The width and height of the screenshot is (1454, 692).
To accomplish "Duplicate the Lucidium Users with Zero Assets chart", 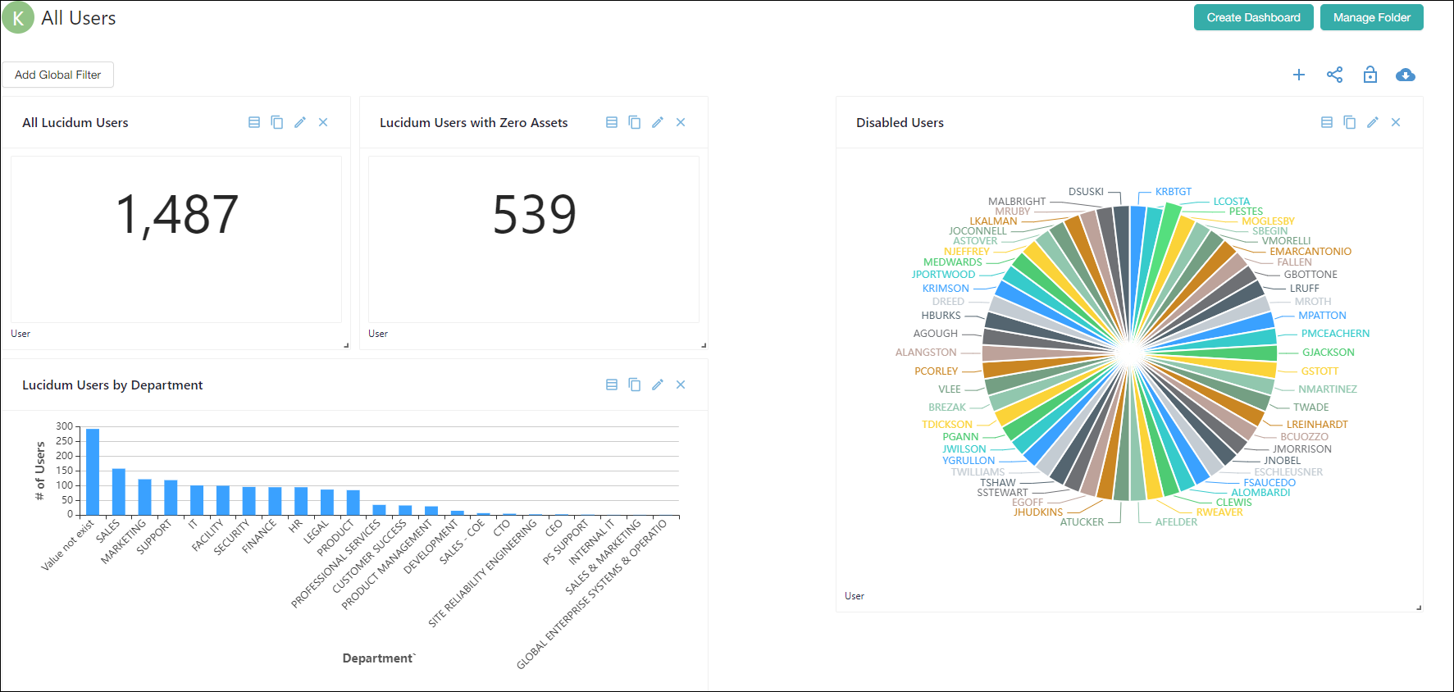I will pos(635,122).
